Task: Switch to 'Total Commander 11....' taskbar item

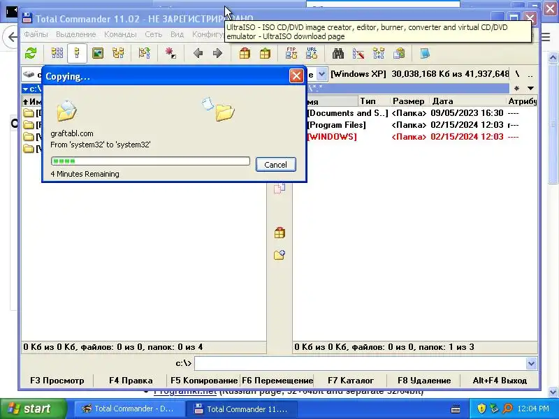Action: click(242, 409)
